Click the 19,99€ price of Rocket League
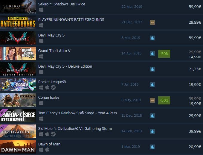 pos(195,84)
